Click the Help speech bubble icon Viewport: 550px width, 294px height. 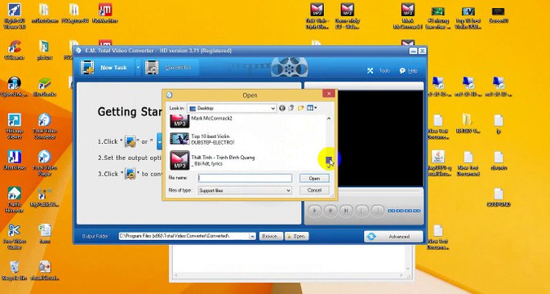coord(402,70)
